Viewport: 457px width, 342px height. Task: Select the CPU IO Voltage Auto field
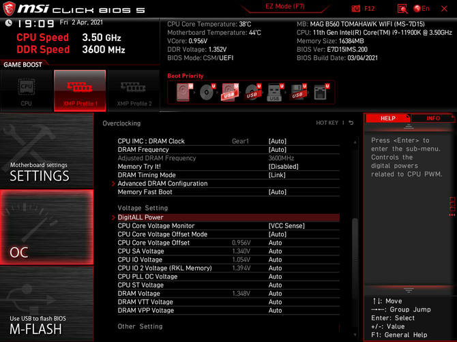pos(275,260)
